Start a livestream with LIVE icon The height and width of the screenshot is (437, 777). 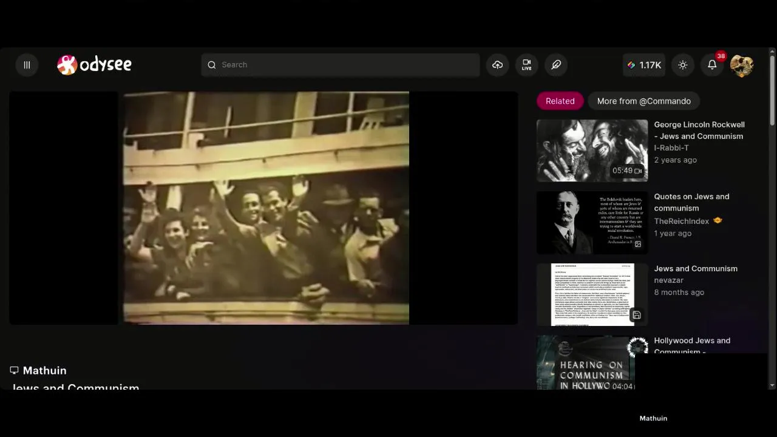point(527,65)
